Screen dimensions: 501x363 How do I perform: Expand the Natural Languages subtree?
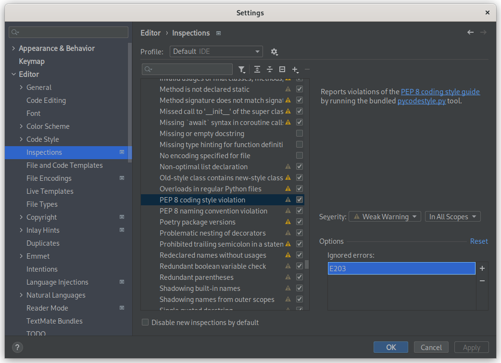coord(21,295)
